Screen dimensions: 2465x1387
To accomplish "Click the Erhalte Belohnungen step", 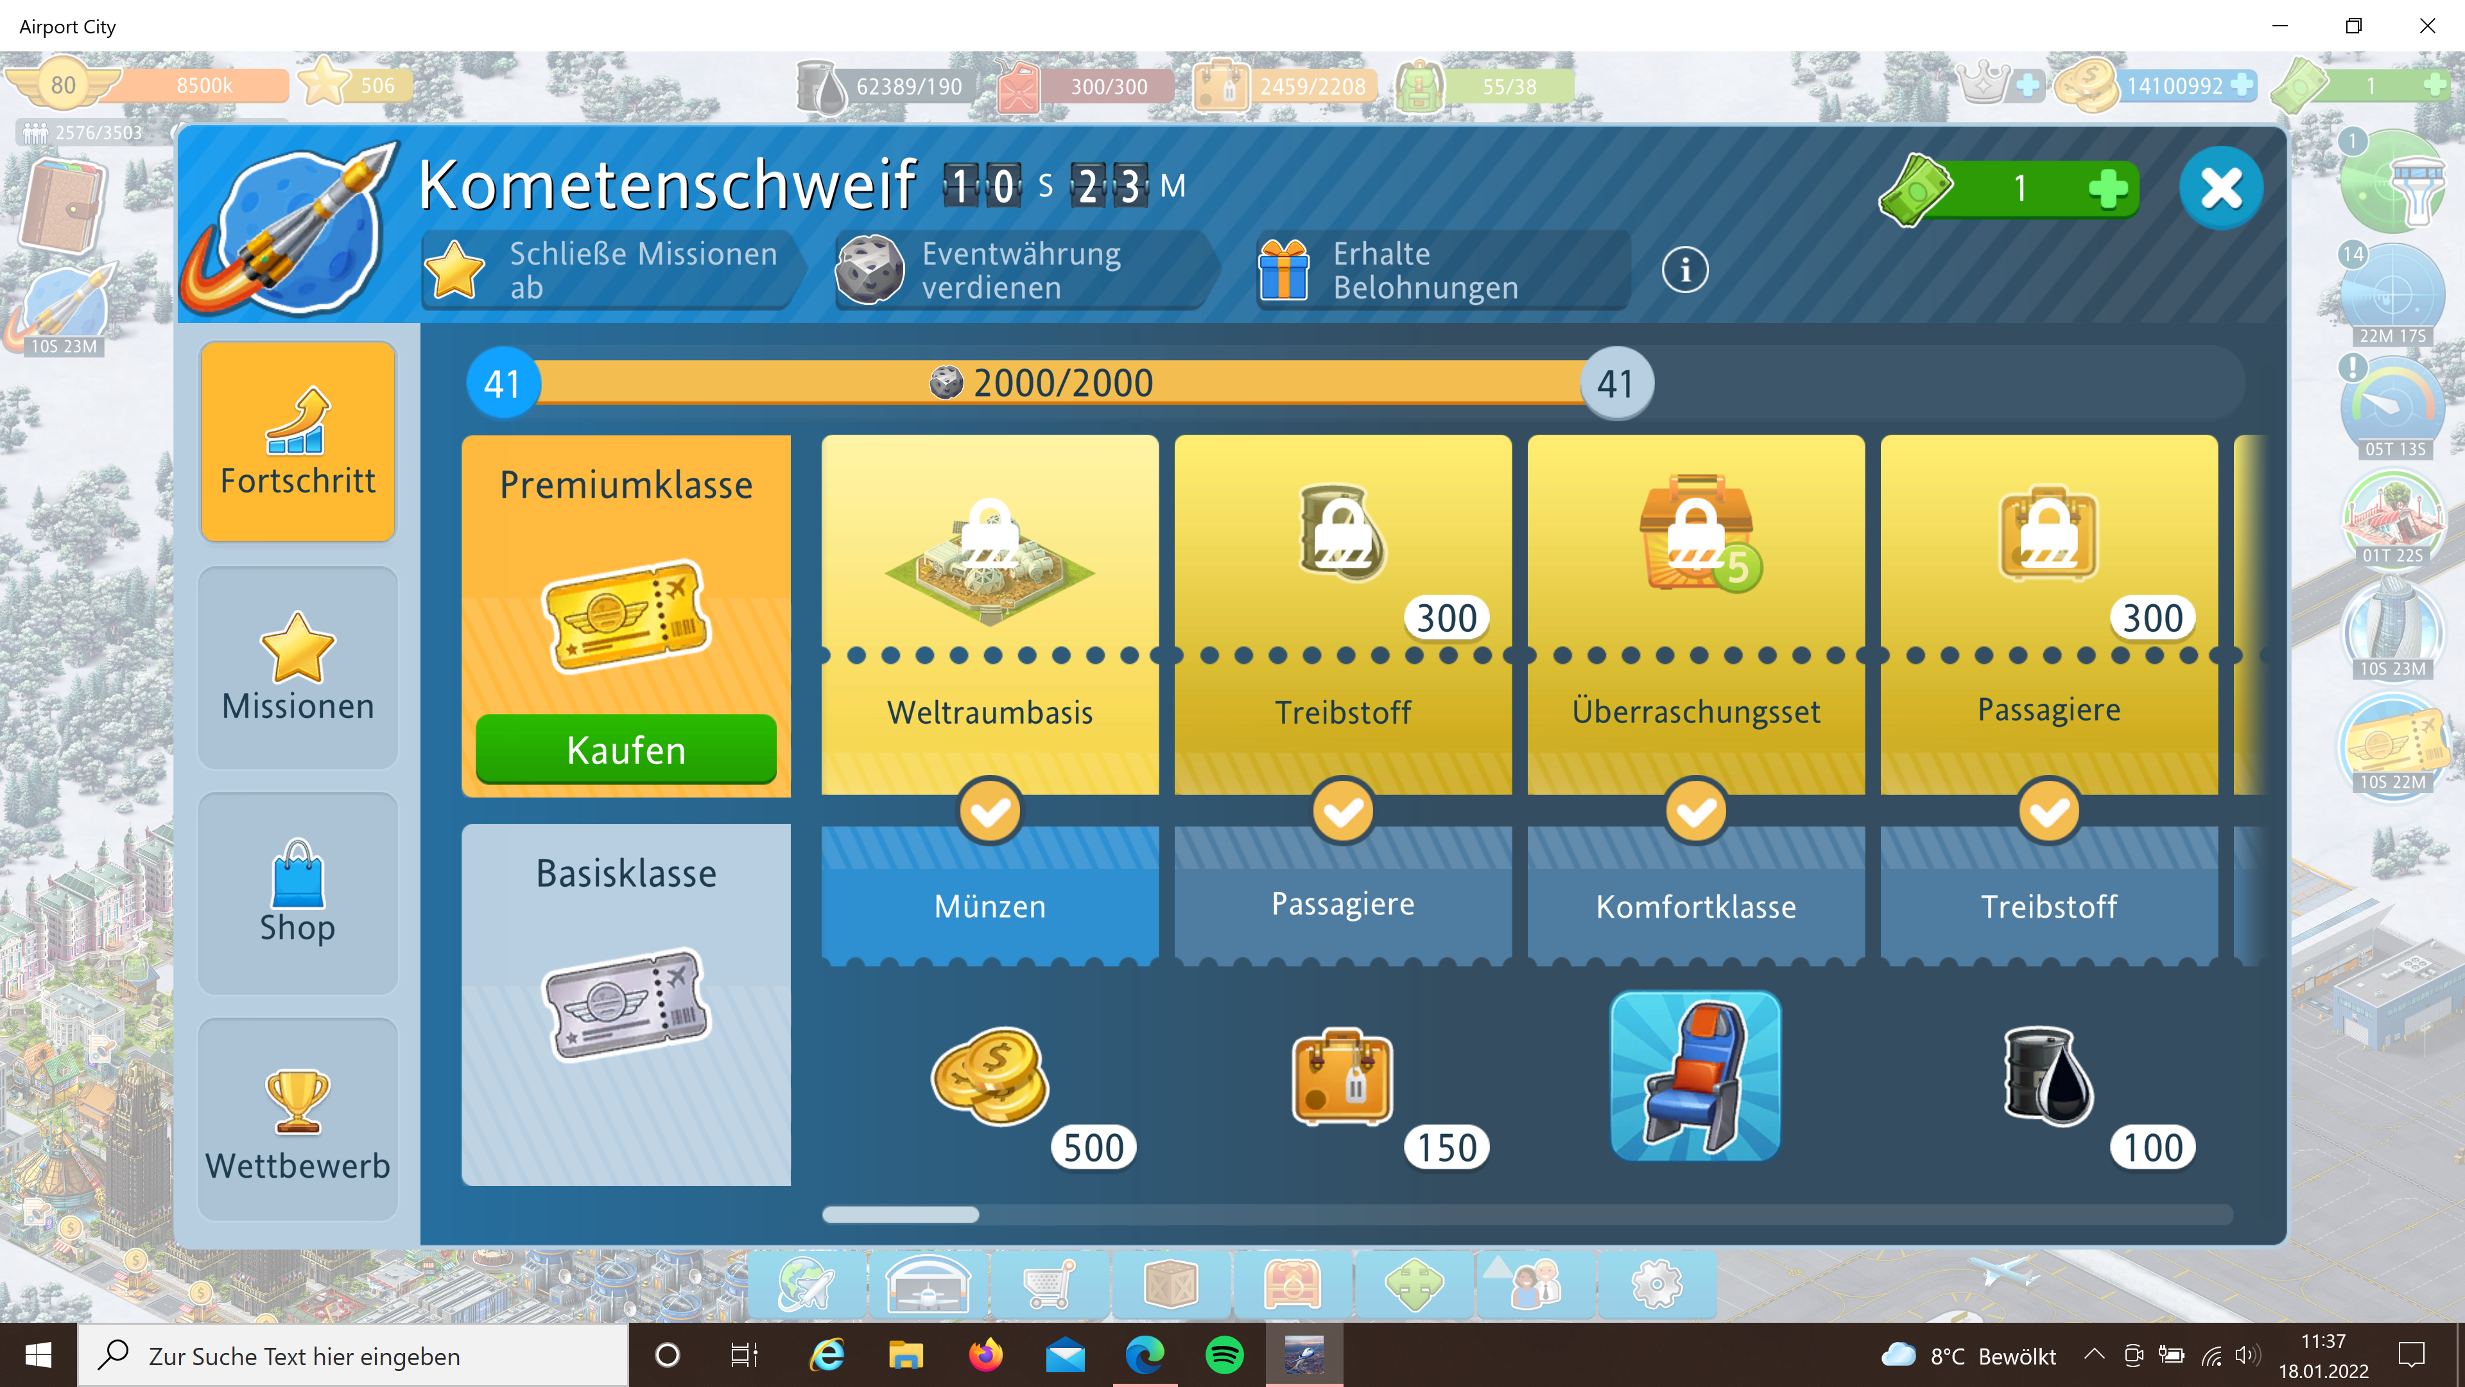I will [x=1443, y=270].
